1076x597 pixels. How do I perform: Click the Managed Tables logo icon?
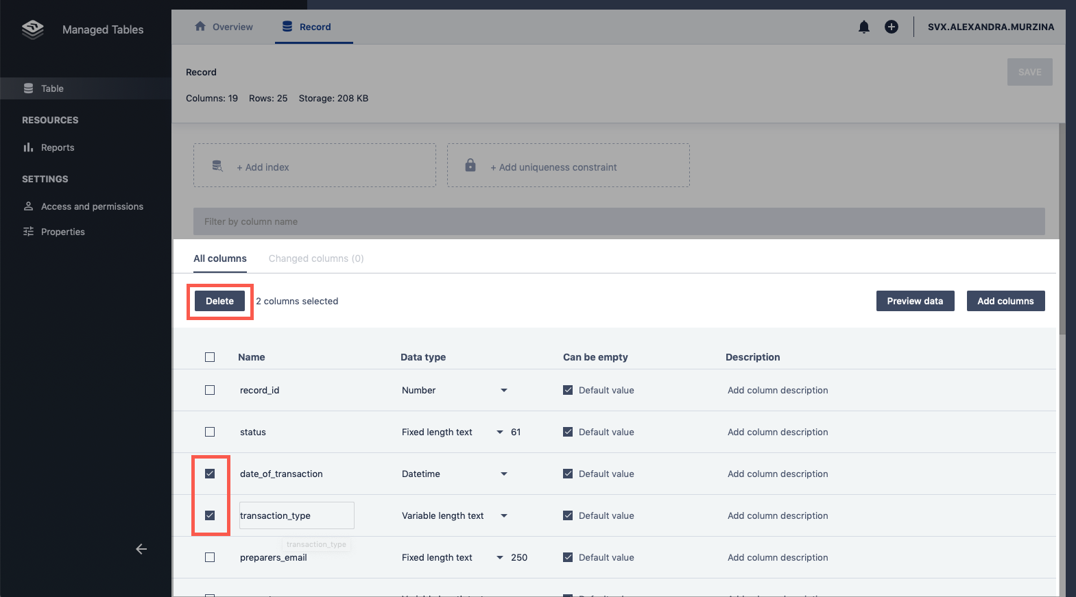tap(32, 29)
